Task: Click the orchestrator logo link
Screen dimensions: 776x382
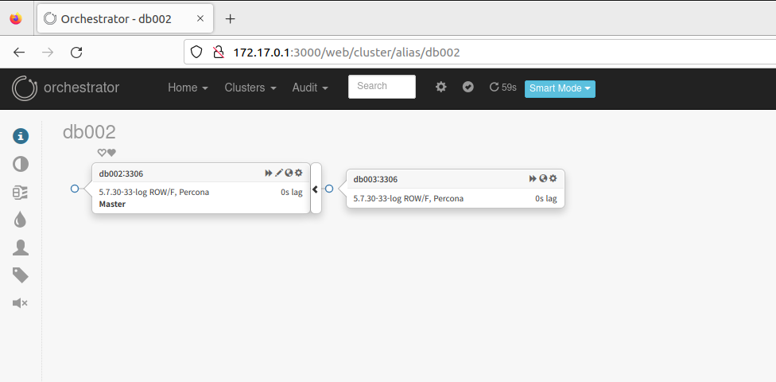Action: pos(66,88)
